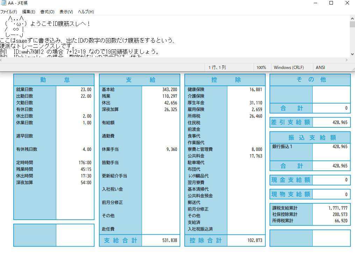Viewport: 355px width, 261px height.
Task: Open the 編集(E) menu
Action: pos(29,12)
